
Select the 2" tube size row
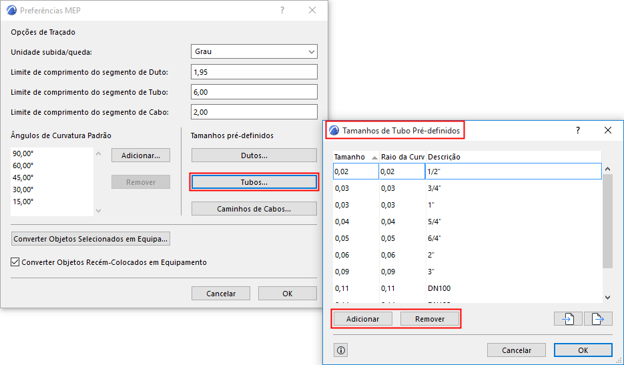point(467,255)
